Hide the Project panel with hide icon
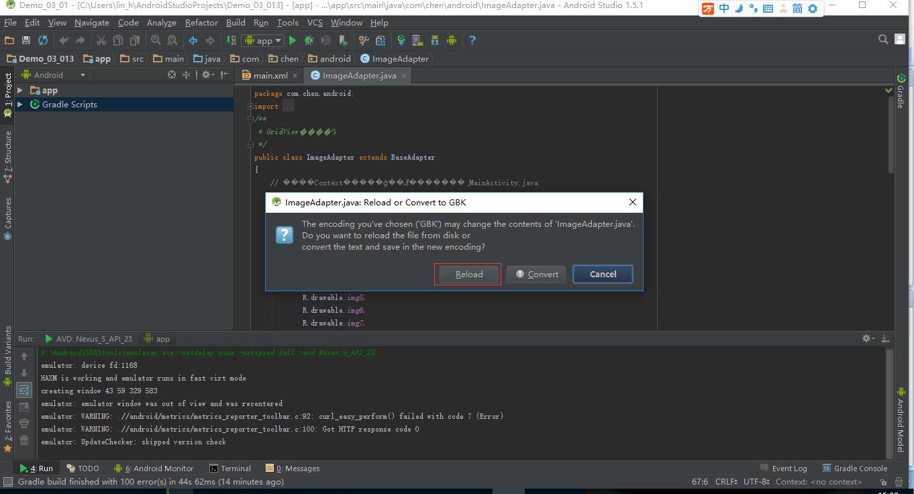 (x=225, y=75)
